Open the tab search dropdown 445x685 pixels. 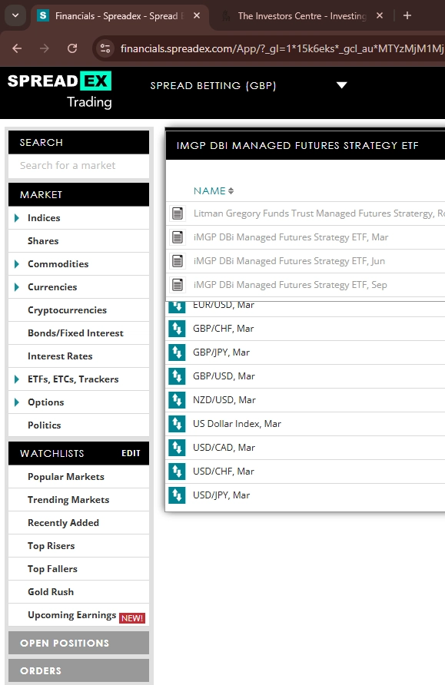15,15
